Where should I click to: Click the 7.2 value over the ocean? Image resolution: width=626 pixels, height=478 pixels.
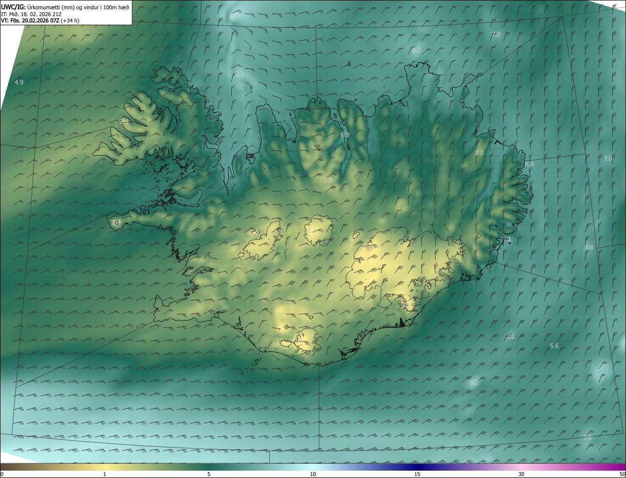coord(511,336)
